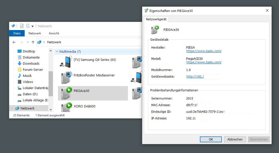Collapse the Multimedia (7) group
This screenshot has width=279, height=153.
point(57,52)
